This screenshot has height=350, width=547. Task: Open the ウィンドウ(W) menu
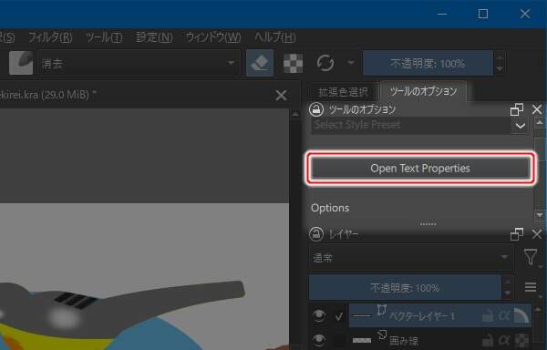213,37
